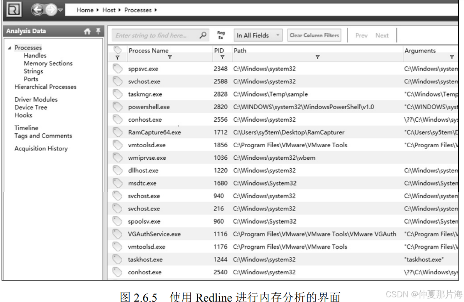
Task: Click the Redline application logo icon
Action: tap(14, 9)
